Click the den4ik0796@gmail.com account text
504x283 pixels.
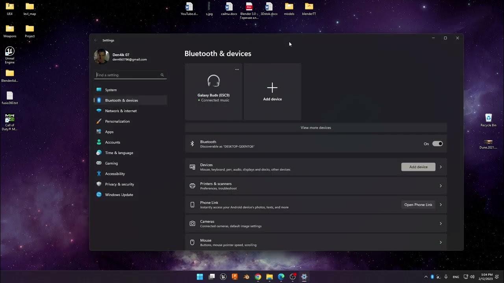[x=130, y=60]
